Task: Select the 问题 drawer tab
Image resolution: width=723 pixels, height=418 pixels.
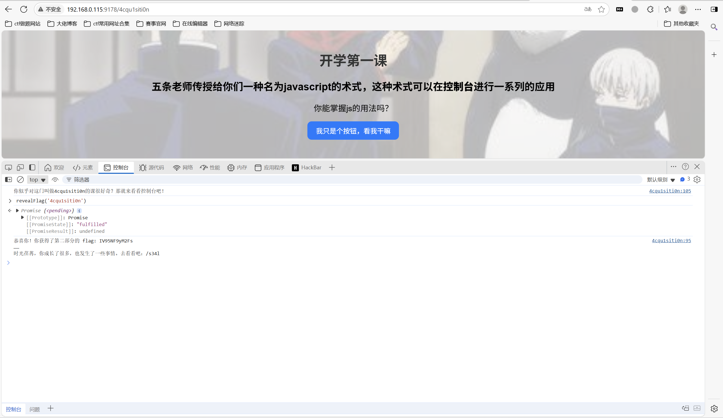Action: click(x=35, y=409)
